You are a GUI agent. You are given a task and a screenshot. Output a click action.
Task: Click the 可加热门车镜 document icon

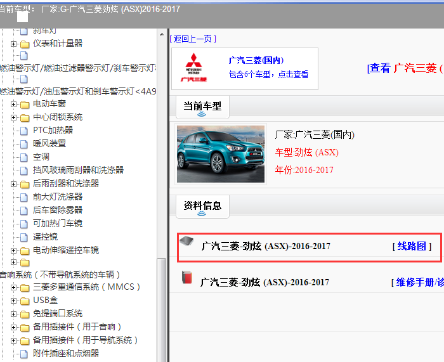click(x=24, y=224)
